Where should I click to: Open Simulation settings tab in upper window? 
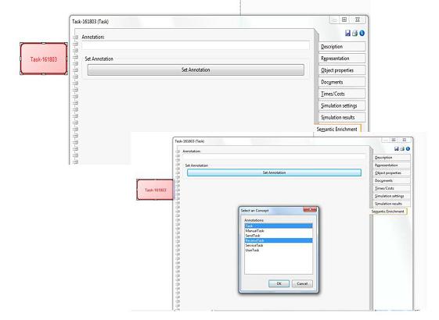[342, 105]
